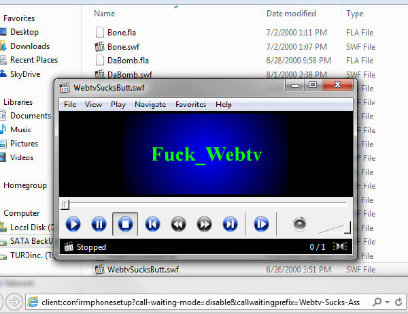This screenshot has height=314, width=408.
Task: Click the frame step button
Action: [261, 224]
